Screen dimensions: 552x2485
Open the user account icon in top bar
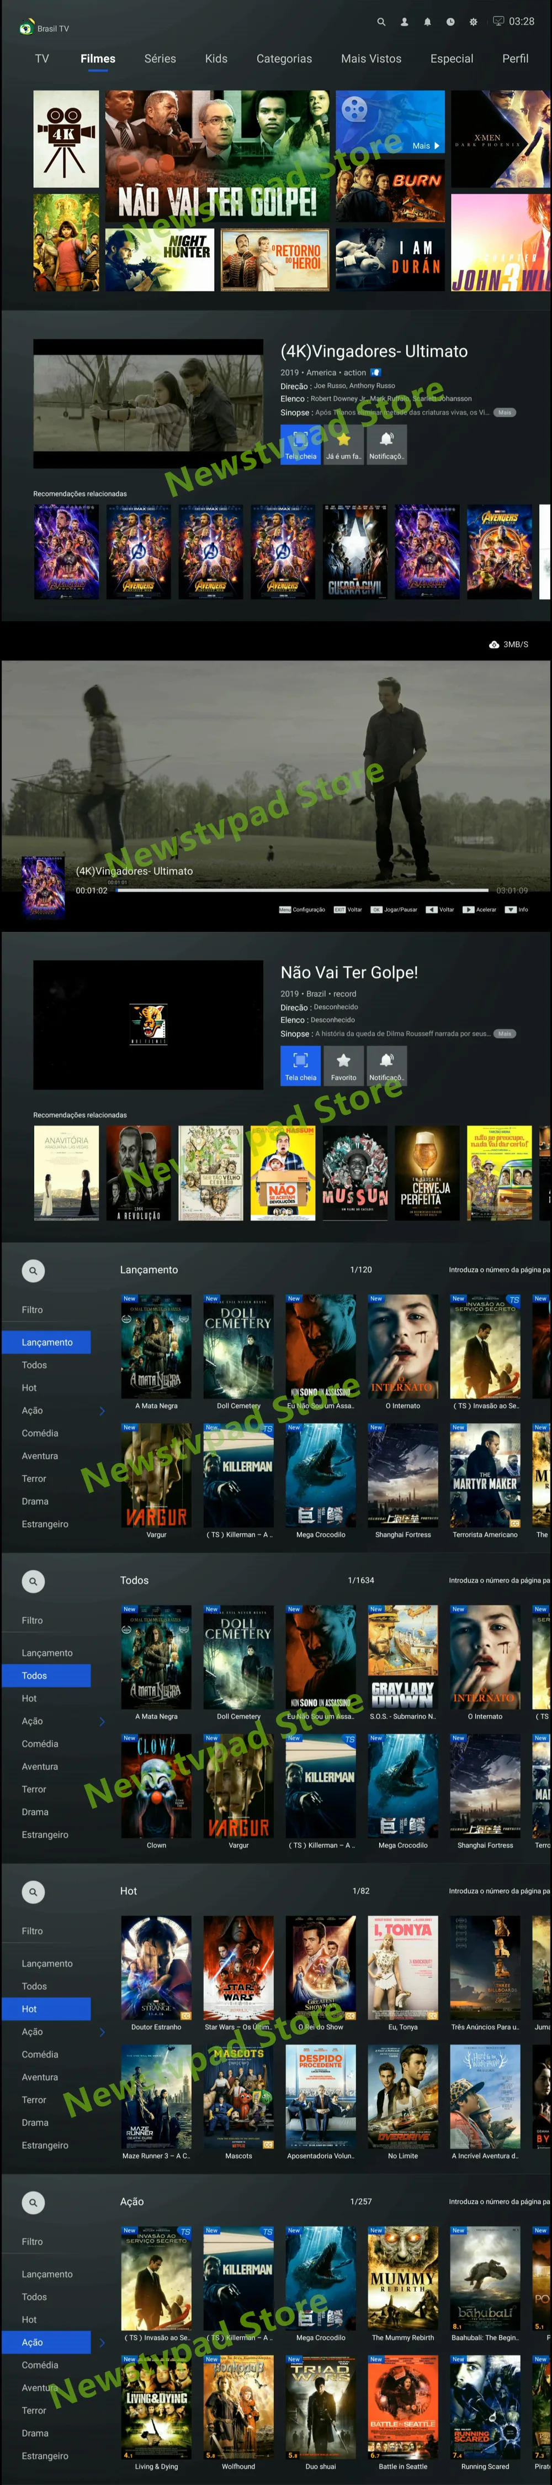click(x=405, y=21)
